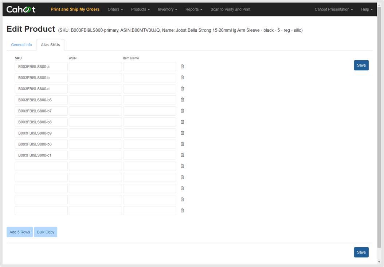384x267 pixels.
Task: Click Item Name field for B003FBI9LS800-d row
Action: coord(149,88)
